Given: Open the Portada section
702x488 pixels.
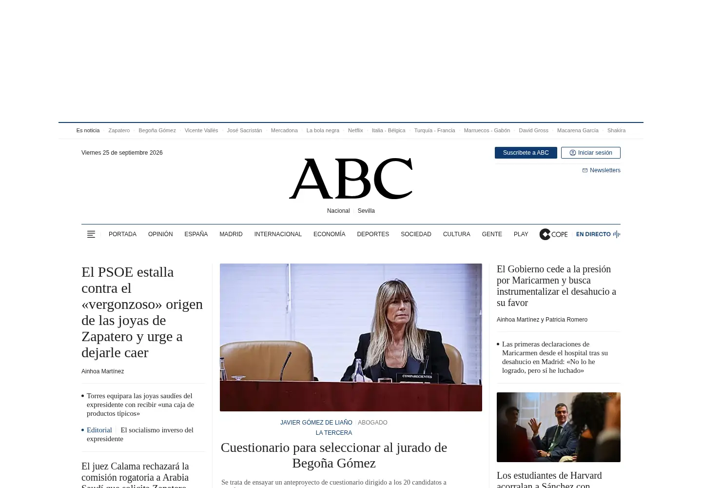Looking at the screenshot, I should (x=122, y=234).
